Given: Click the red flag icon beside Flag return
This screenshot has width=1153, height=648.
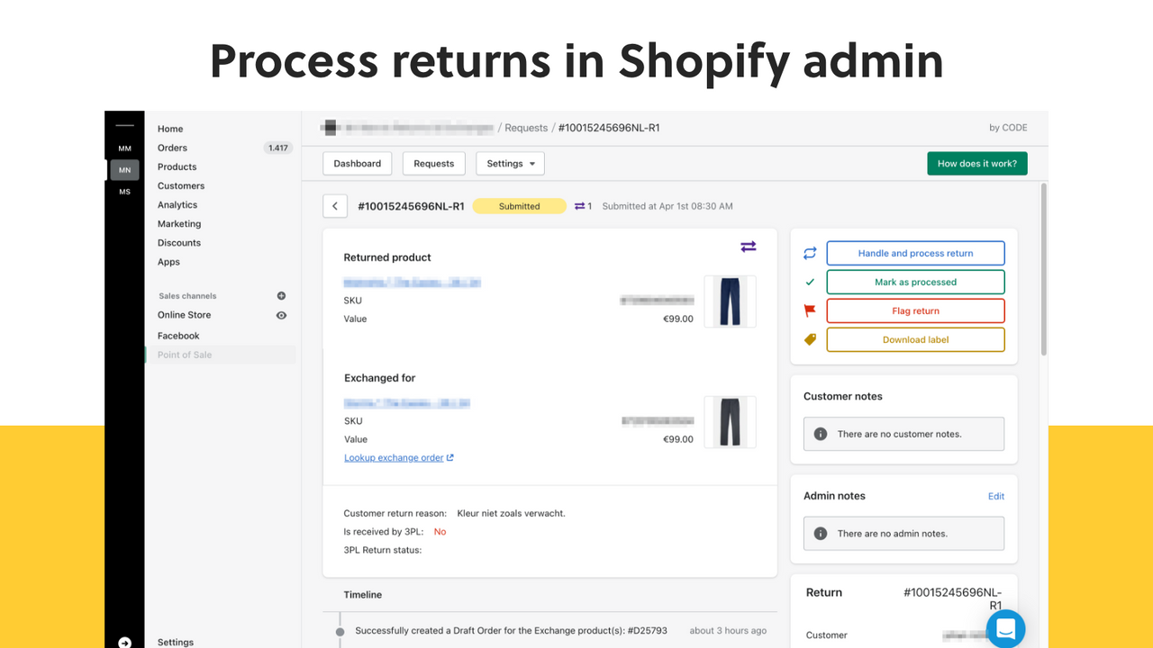Looking at the screenshot, I should [810, 310].
